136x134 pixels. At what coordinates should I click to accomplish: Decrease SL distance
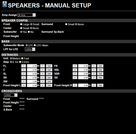click(24, 74)
